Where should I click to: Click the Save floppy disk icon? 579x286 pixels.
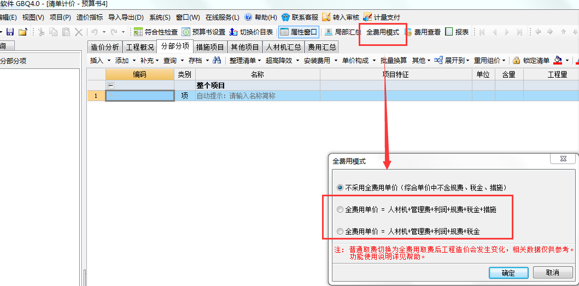10,32
